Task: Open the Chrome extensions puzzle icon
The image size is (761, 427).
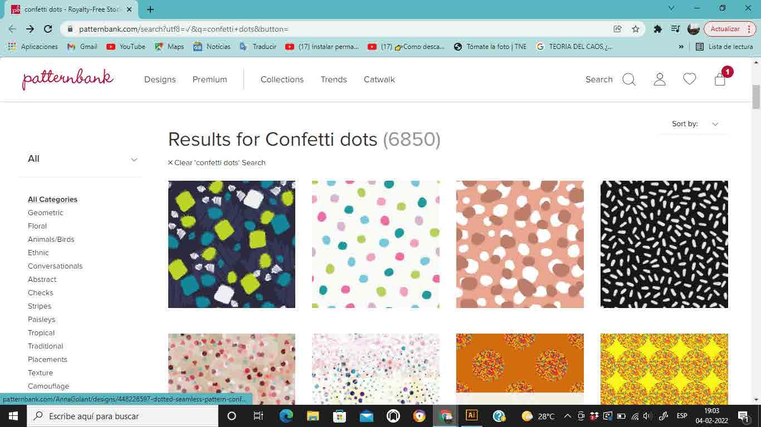Action: point(658,29)
